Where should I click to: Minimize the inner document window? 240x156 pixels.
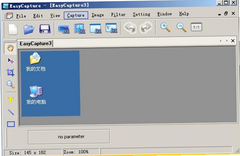point(219,14)
